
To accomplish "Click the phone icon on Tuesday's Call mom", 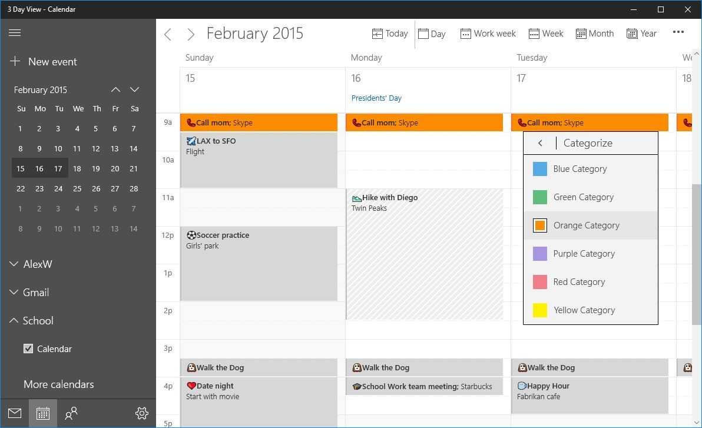I will [x=522, y=122].
